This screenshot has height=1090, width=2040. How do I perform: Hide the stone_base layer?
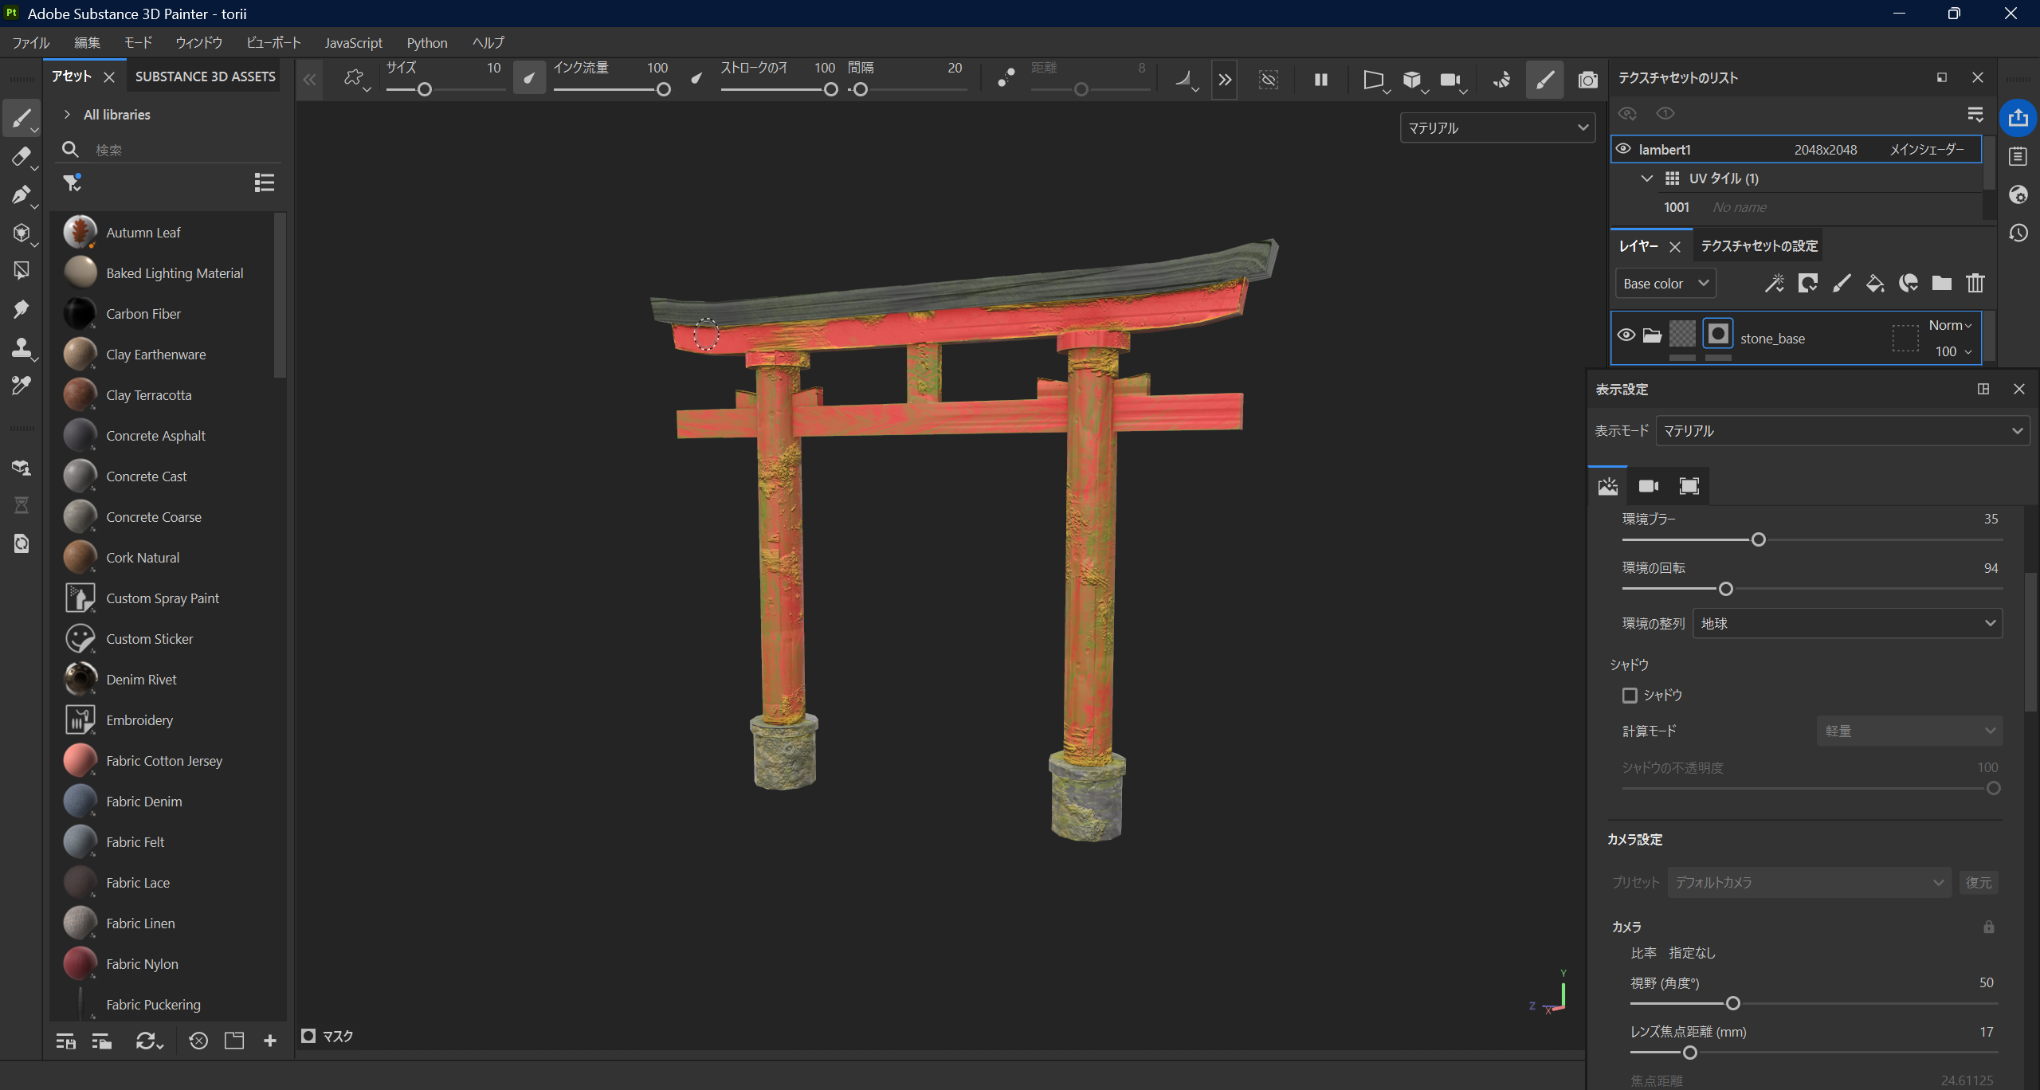[x=1626, y=335]
